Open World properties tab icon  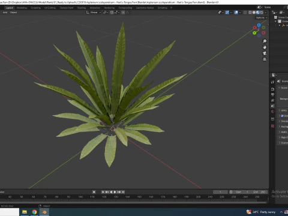pos(272,112)
